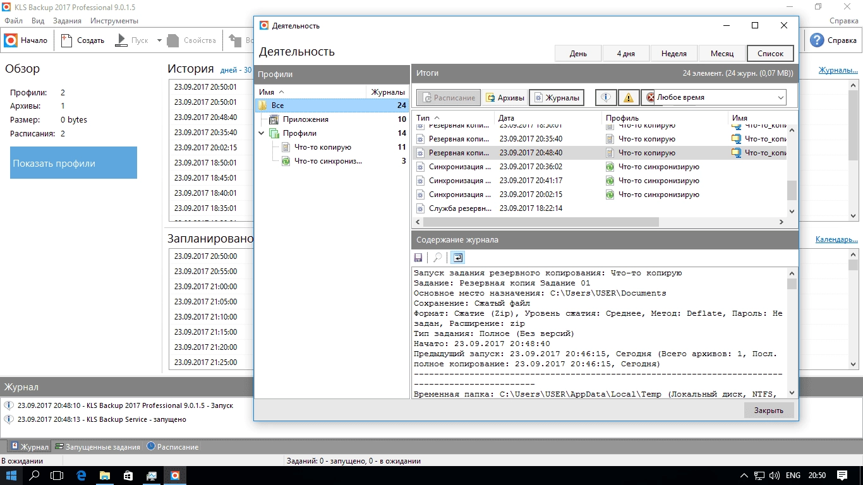
Task: Click the Закрыть button
Action: tap(768, 410)
